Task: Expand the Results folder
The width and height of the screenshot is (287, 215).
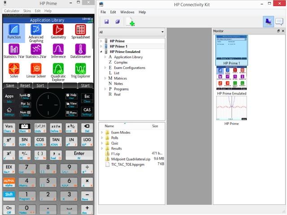Action: [102, 148]
